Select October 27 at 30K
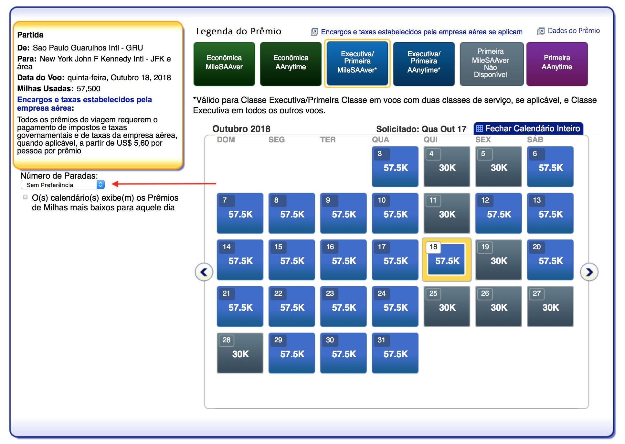Viewport: 625px width, 444px height. [x=550, y=306]
